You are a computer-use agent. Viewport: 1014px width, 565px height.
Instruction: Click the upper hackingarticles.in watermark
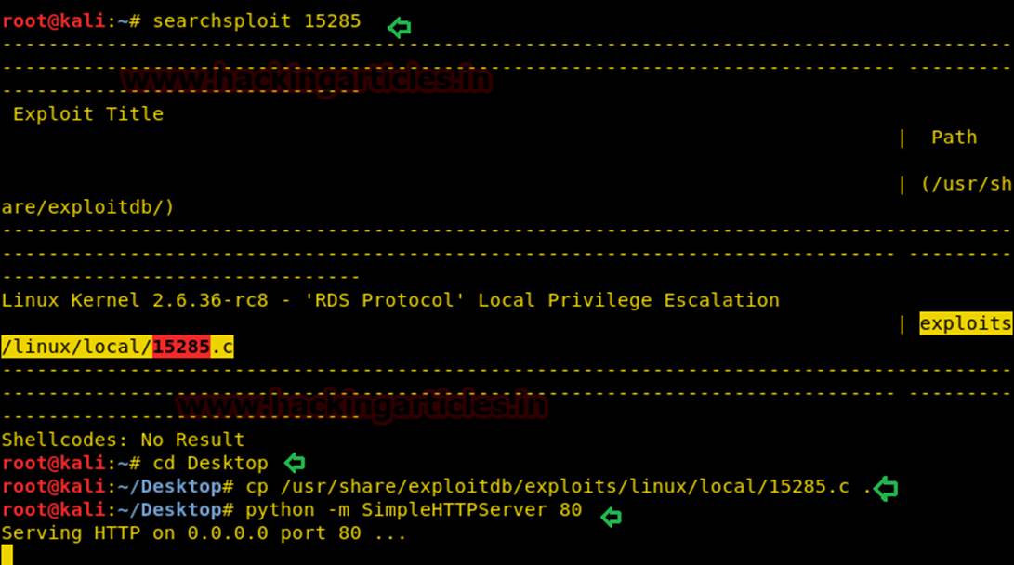307,79
